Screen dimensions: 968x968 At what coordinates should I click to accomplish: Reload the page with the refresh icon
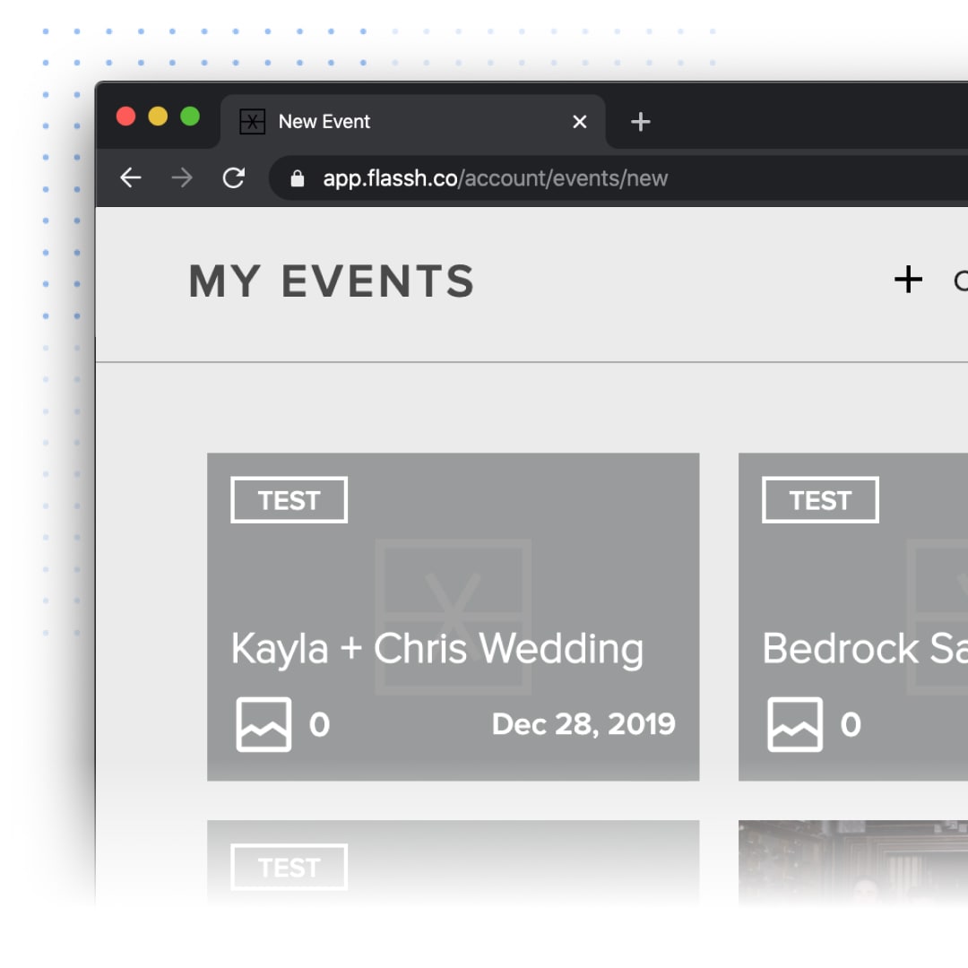[234, 177]
